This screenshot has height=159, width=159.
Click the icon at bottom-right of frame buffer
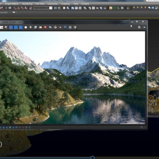coord(142,128)
